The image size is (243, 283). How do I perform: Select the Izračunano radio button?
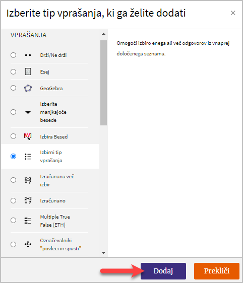[x=13, y=200]
